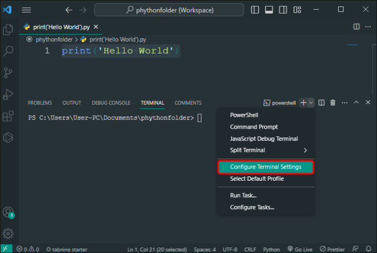The width and height of the screenshot is (377, 253).
Task: Open notifications bell icon
Action: point(369,249)
